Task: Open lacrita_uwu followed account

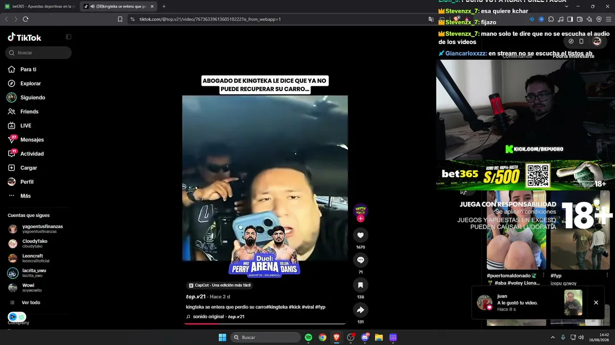Action: coord(27,273)
